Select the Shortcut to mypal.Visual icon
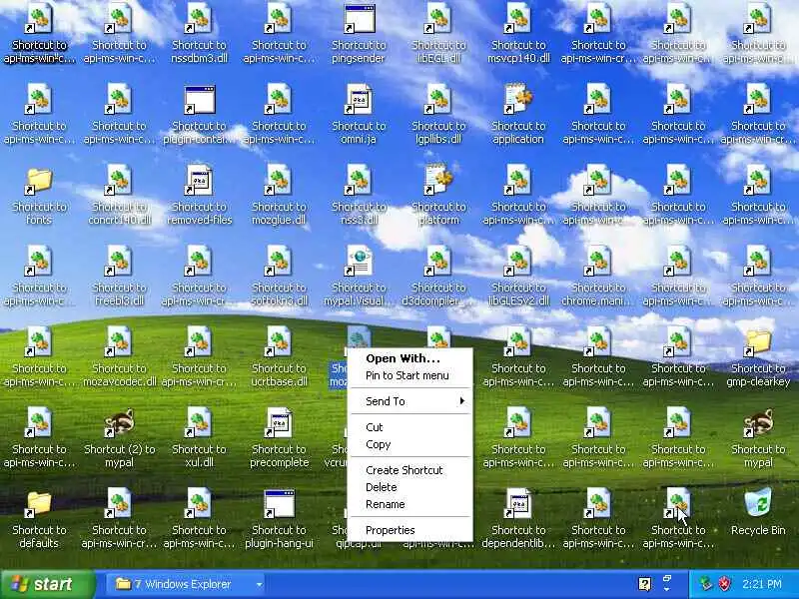Screen dimensions: 799x599 (359, 277)
